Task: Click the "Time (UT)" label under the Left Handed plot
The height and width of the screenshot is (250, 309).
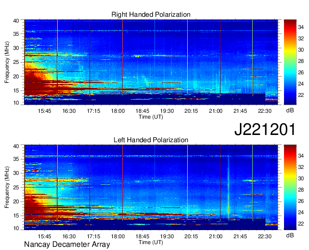Action: click(x=151, y=242)
